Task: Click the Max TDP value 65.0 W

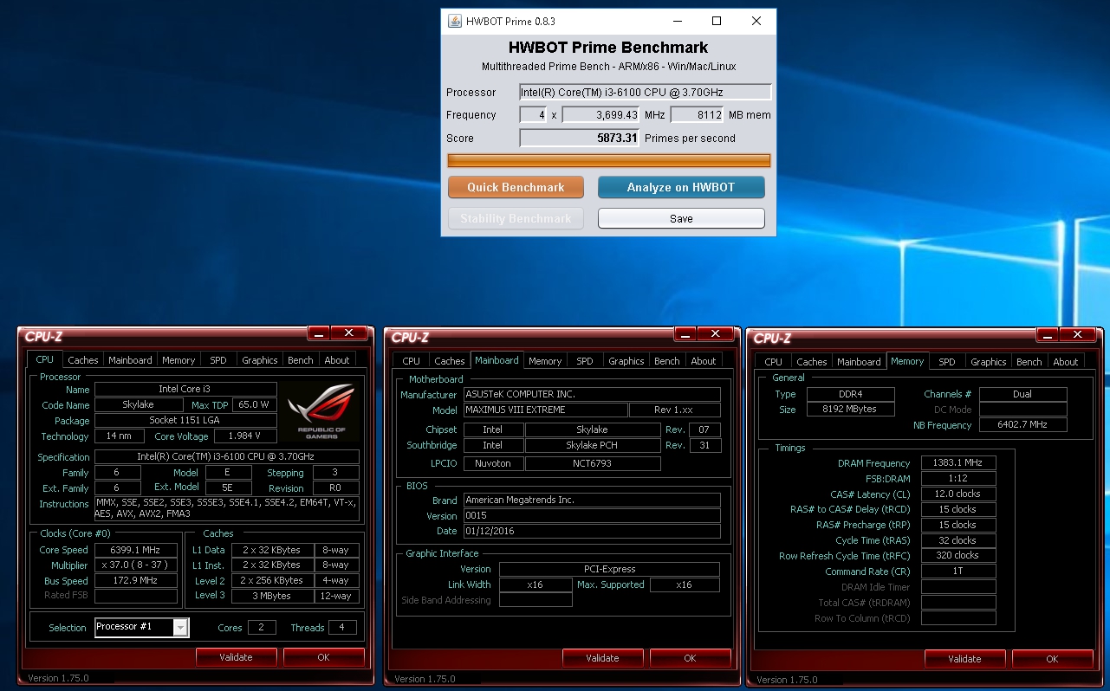Action: (253, 405)
